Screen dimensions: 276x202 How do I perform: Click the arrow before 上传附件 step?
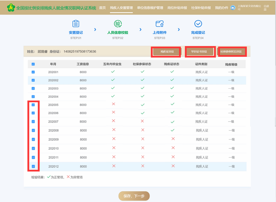[140, 29]
